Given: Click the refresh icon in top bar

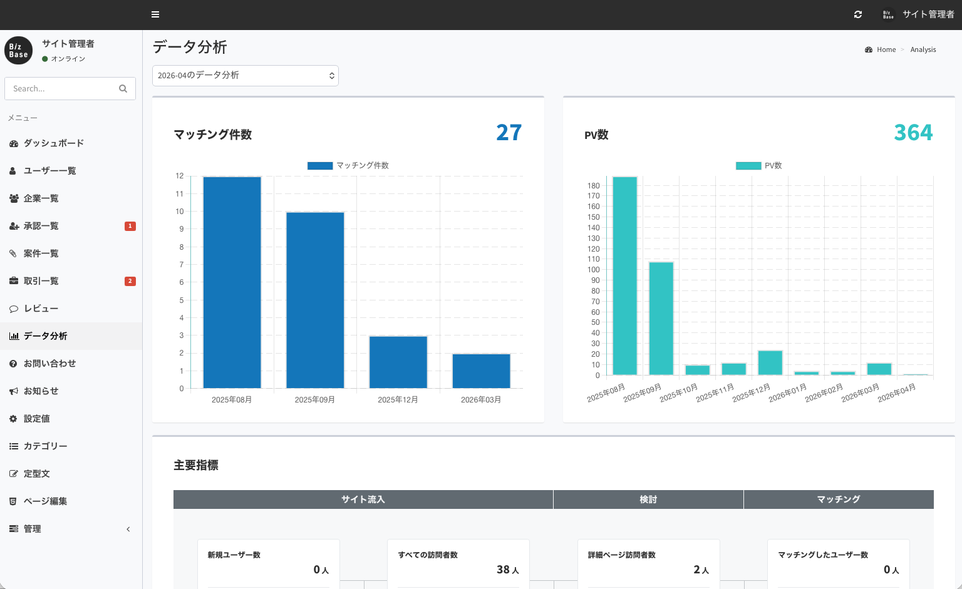Looking at the screenshot, I should [x=858, y=14].
